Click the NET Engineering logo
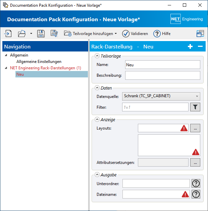Viewport: 208px width, 211px height. pos(187,19)
